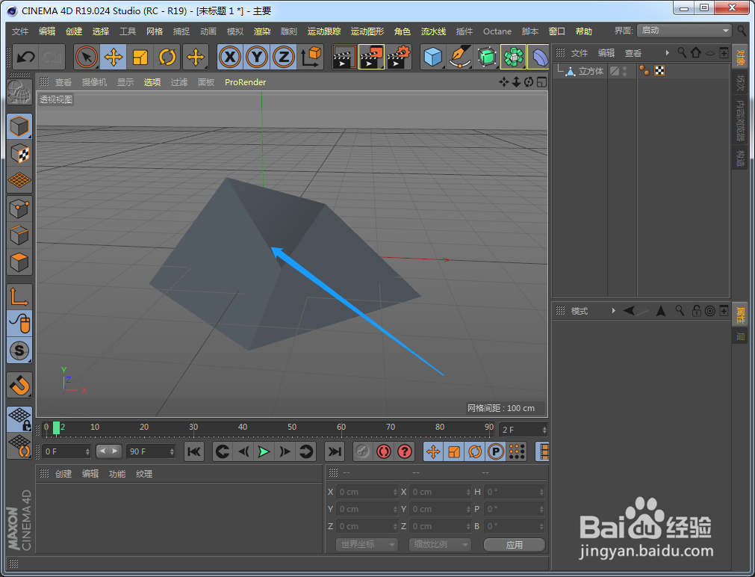Click the 0 F start frame field
The image size is (755, 577).
pos(66,451)
